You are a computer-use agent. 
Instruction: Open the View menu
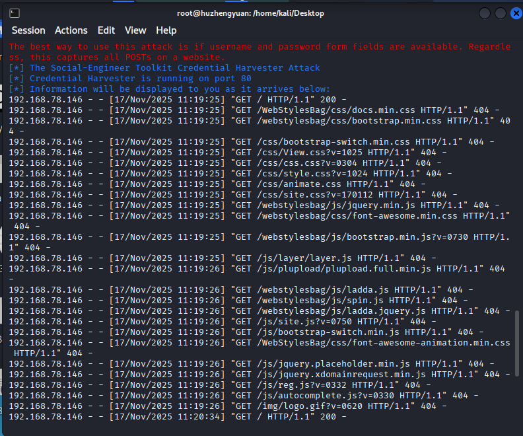135,30
